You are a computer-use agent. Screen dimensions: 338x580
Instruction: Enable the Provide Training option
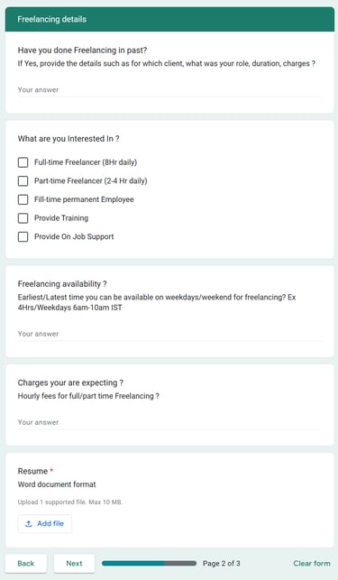pos(23,218)
